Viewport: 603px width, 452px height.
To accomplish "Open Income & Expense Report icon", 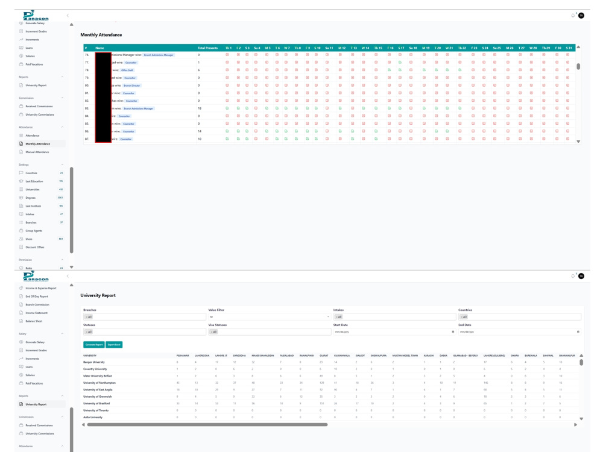I will [x=21, y=288].
